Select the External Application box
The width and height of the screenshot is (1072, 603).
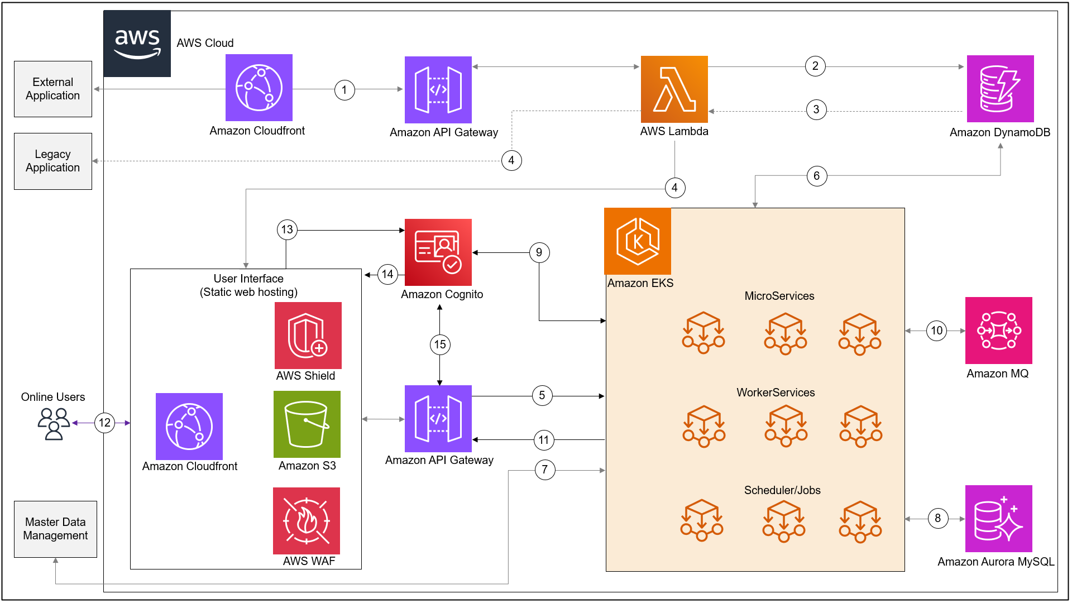click(52, 89)
